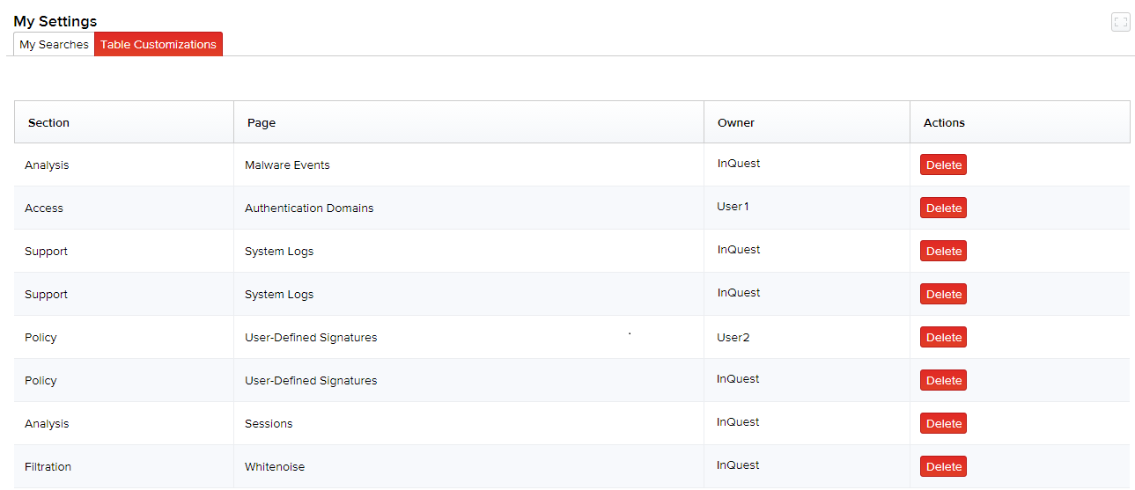Sort the table by Owner header

736,122
